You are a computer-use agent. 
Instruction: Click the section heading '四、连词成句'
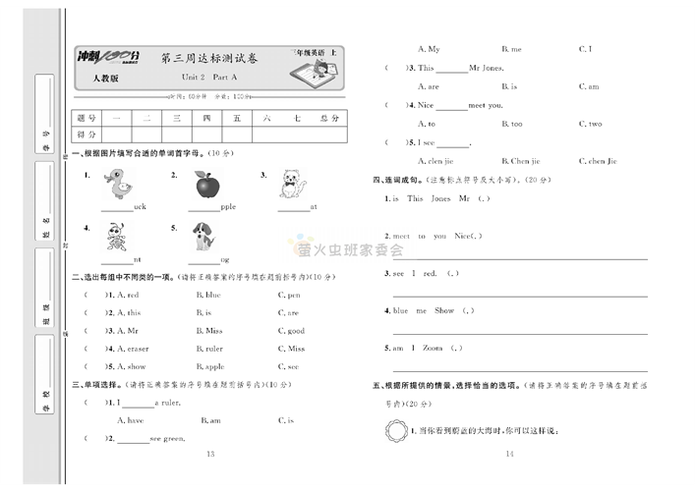[398, 180]
